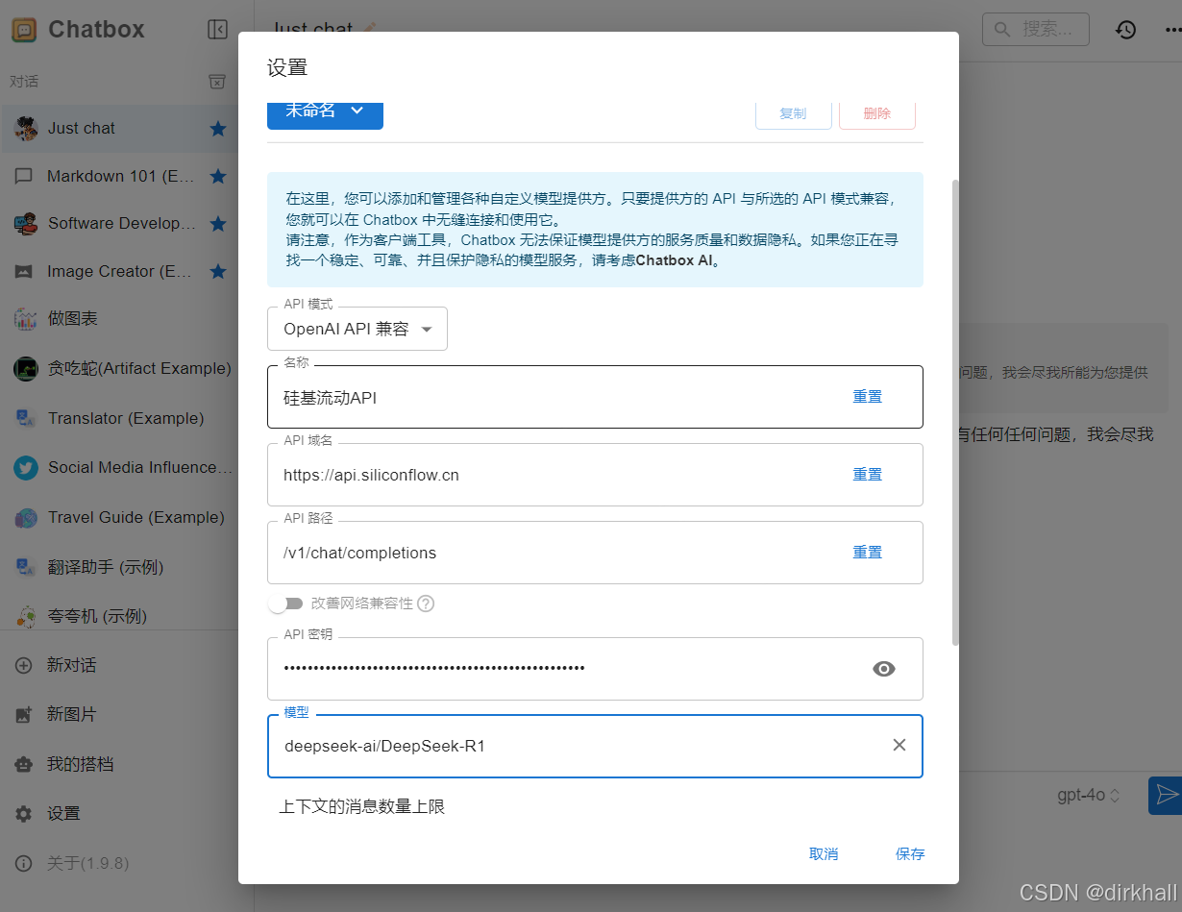The image size is (1182, 912).
Task: Open Travel Guide (Example) conversation
Action: (119, 517)
